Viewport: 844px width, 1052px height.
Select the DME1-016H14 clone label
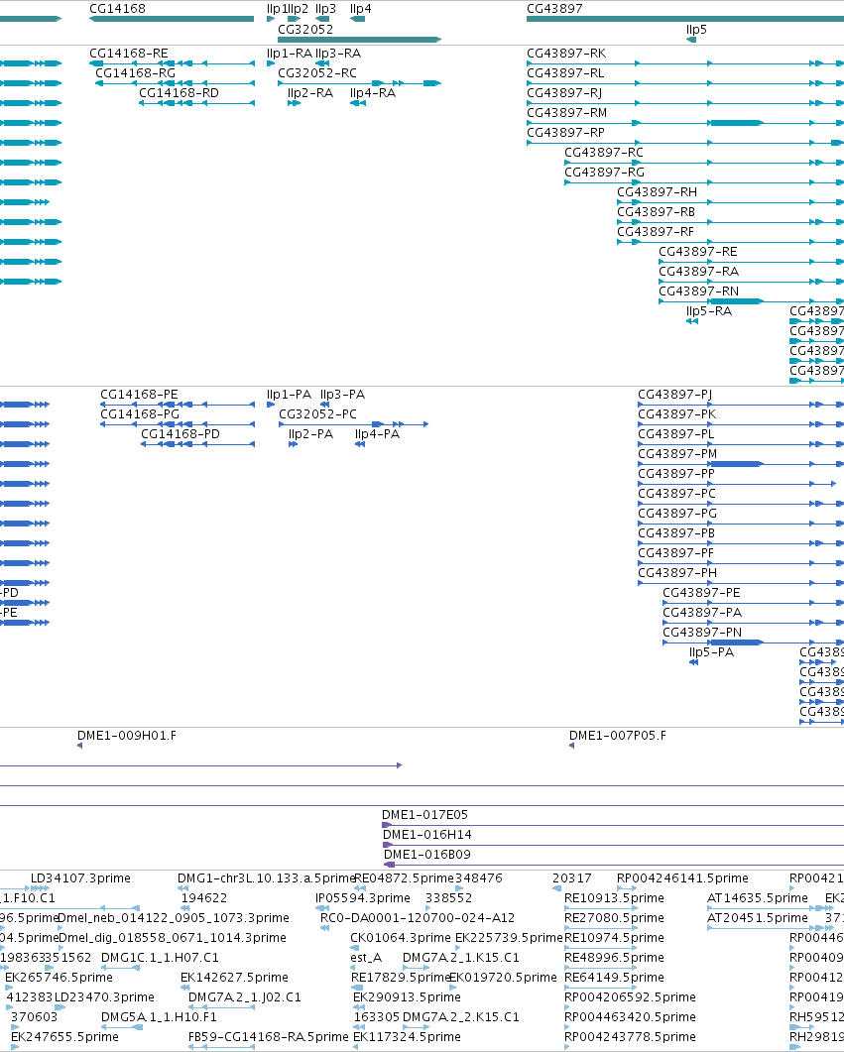[427, 835]
